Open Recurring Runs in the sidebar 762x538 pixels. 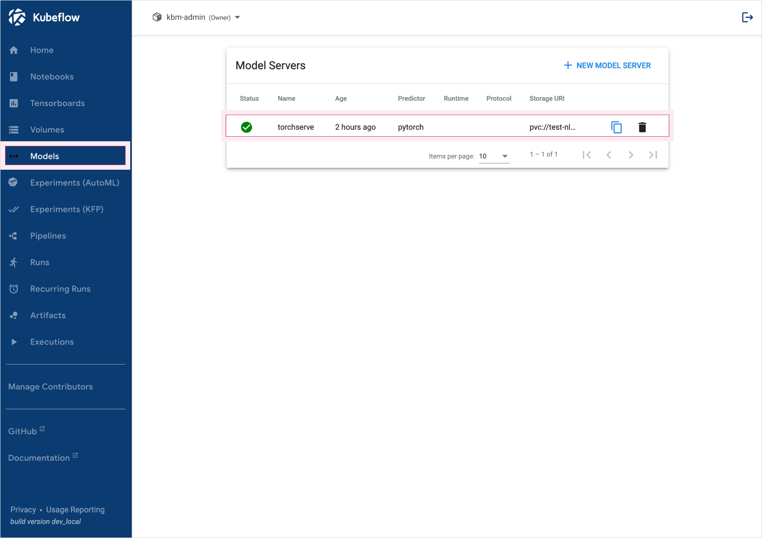click(66, 289)
